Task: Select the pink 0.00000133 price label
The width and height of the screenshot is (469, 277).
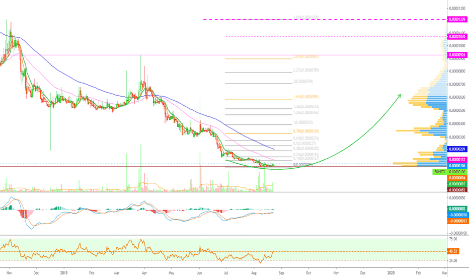Action: [457, 160]
